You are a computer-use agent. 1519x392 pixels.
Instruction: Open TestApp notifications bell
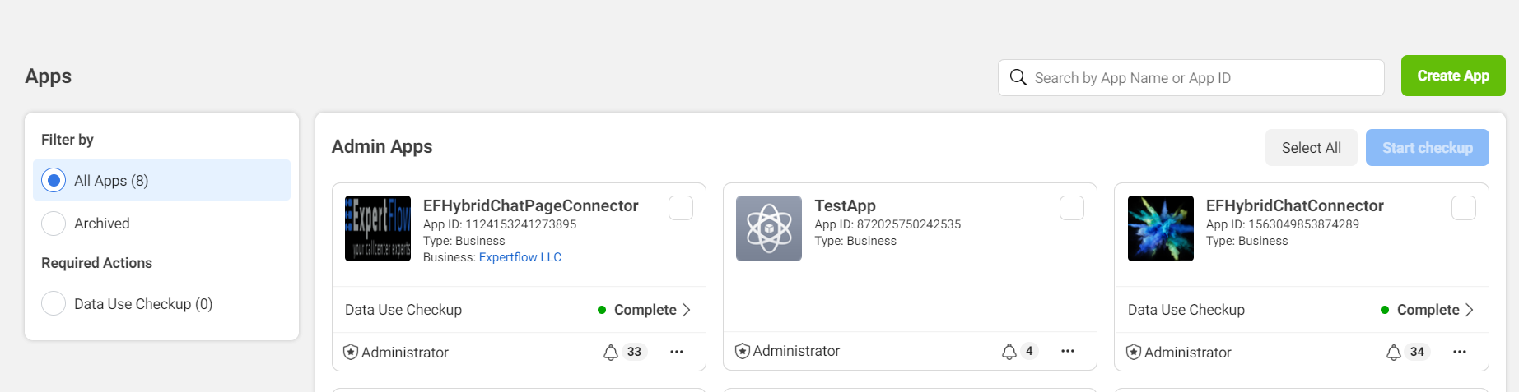[x=1009, y=352]
